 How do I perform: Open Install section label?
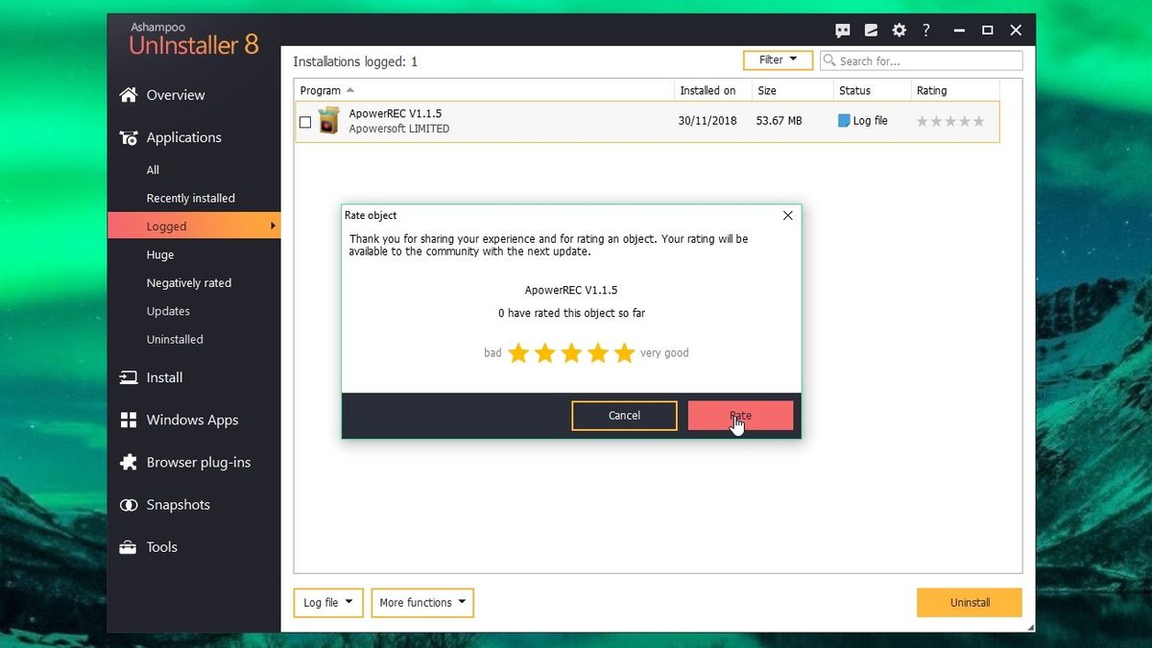point(164,377)
